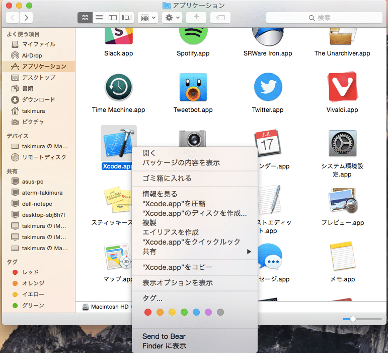Expand the 共有 submenu in context menu

tap(195, 252)
